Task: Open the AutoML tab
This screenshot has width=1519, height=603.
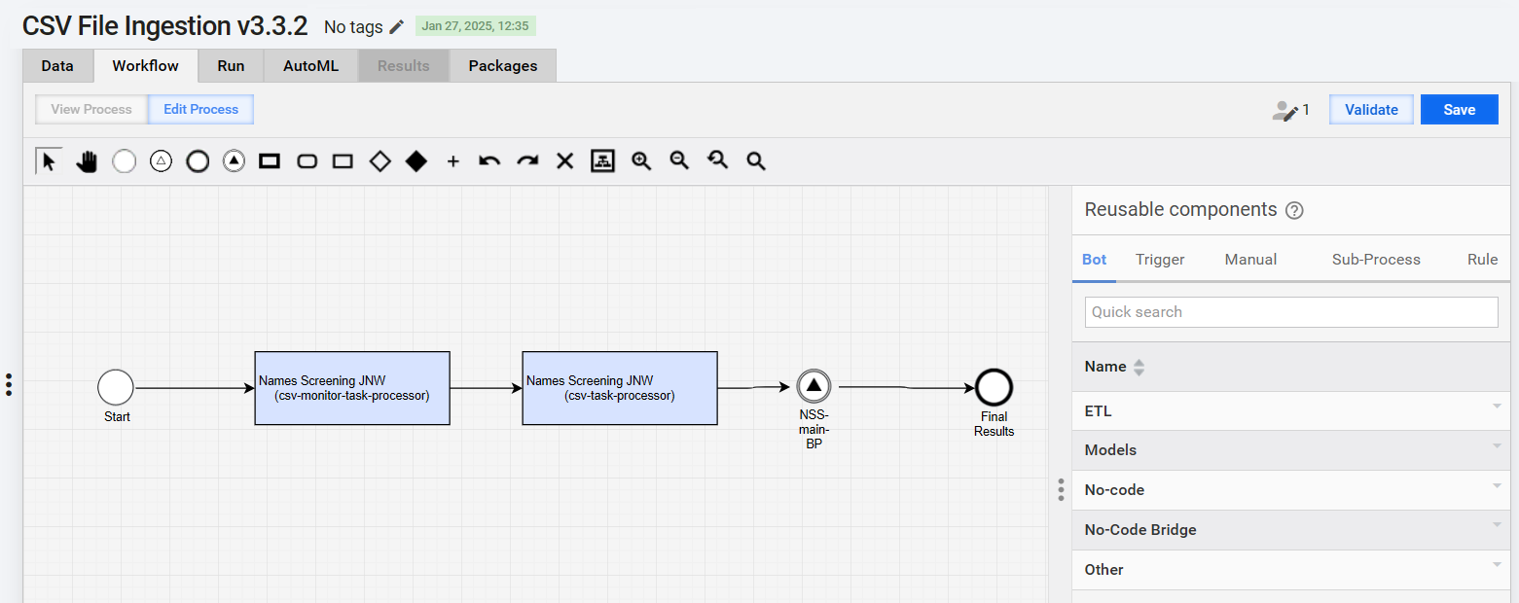Action: coord(311,66)
